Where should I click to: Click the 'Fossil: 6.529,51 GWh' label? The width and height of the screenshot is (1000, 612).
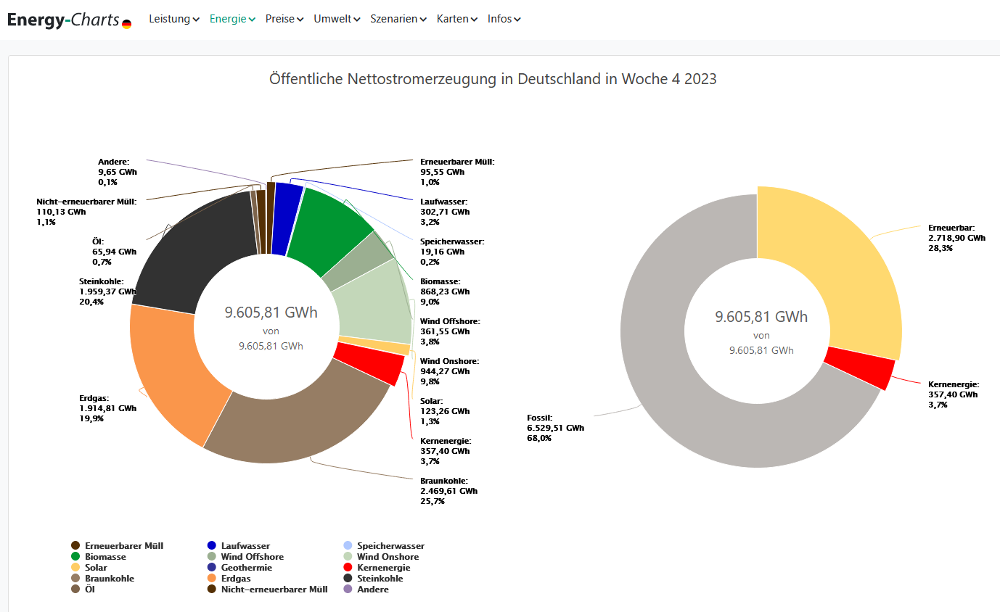click(x=555, y=428)
